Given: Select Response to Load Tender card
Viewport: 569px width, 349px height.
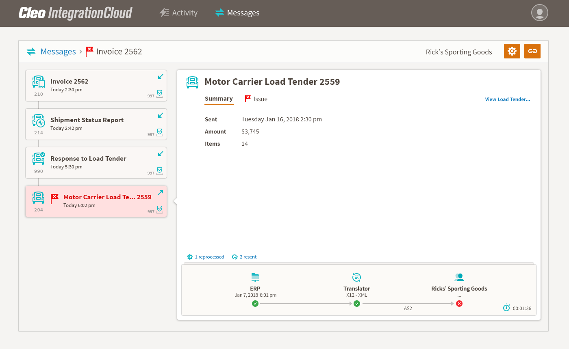Looking at the screenshot, I should click(96, 163).
